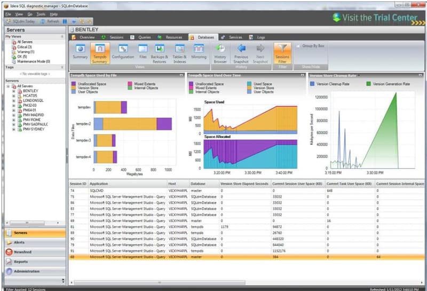The width and height of the screenshot is (427, 291).
Task: Switch to the Overview tab
Action: (84, 37)
